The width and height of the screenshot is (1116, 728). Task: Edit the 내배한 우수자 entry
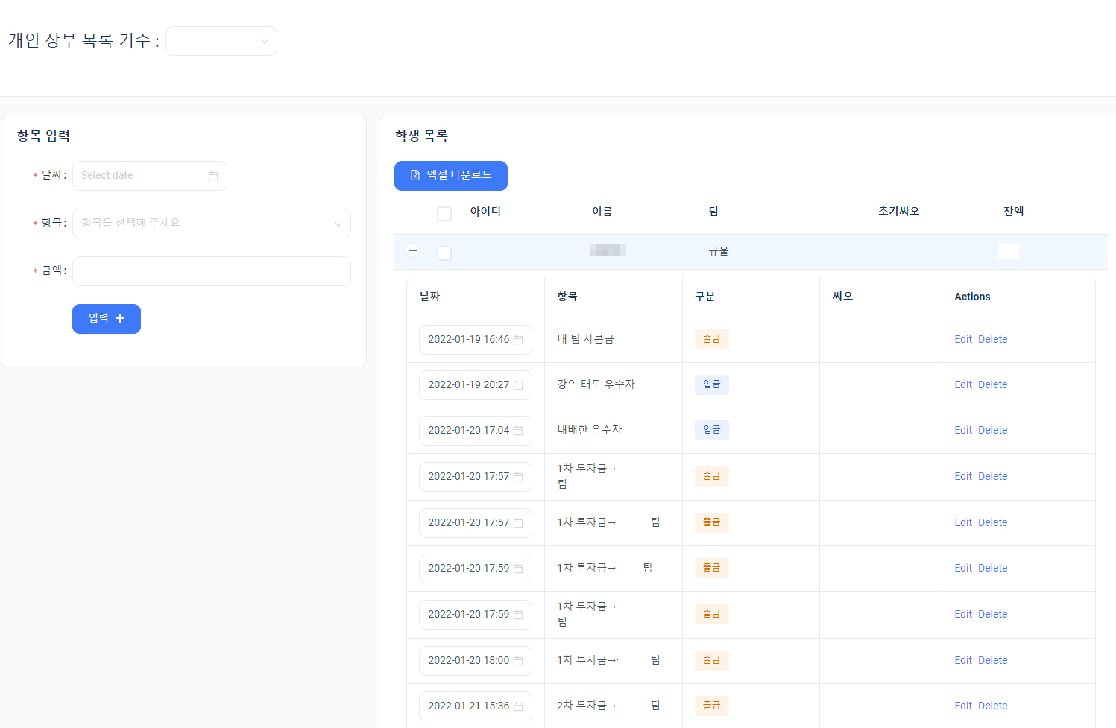coord(963,430)
